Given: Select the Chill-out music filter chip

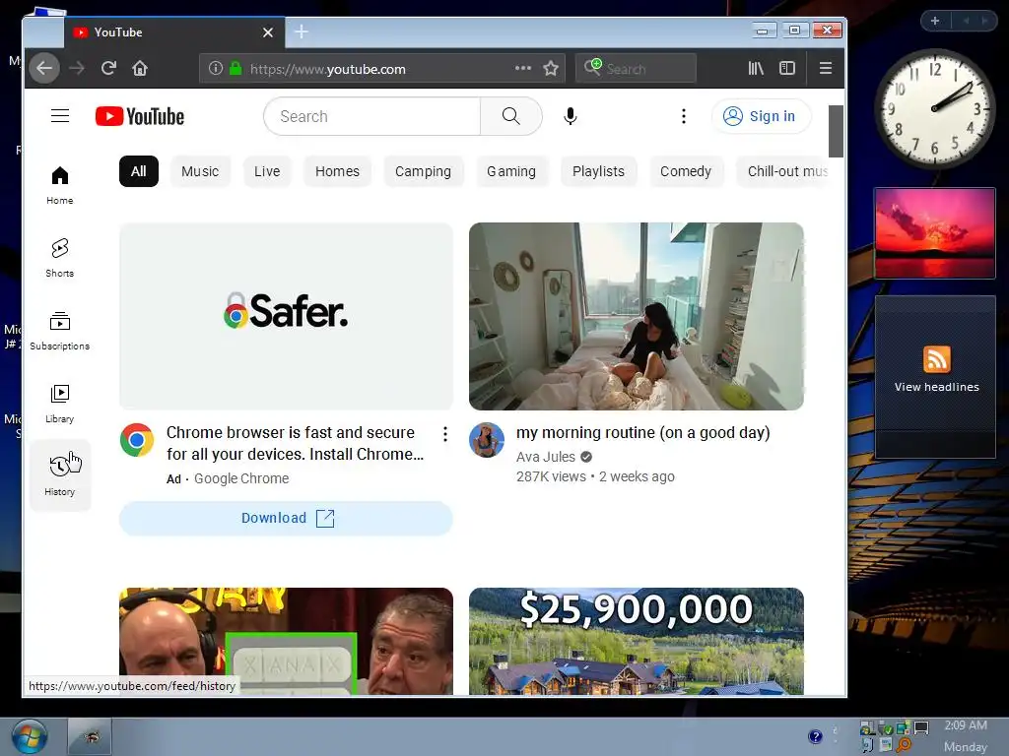Looking at the screenshot, I should click(x=781, y=171).
